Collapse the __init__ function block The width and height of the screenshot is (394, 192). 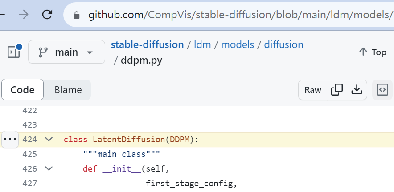[49, 168]
